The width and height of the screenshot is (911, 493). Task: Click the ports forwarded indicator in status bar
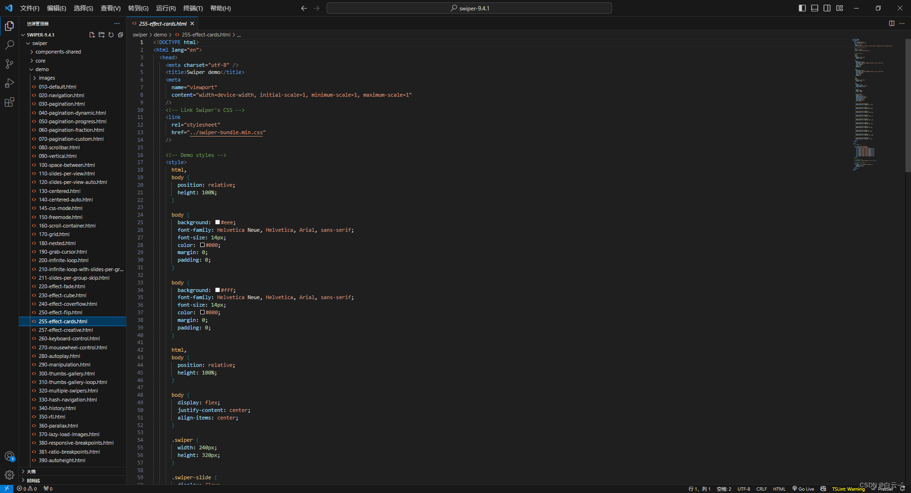(x=48, y=489)
